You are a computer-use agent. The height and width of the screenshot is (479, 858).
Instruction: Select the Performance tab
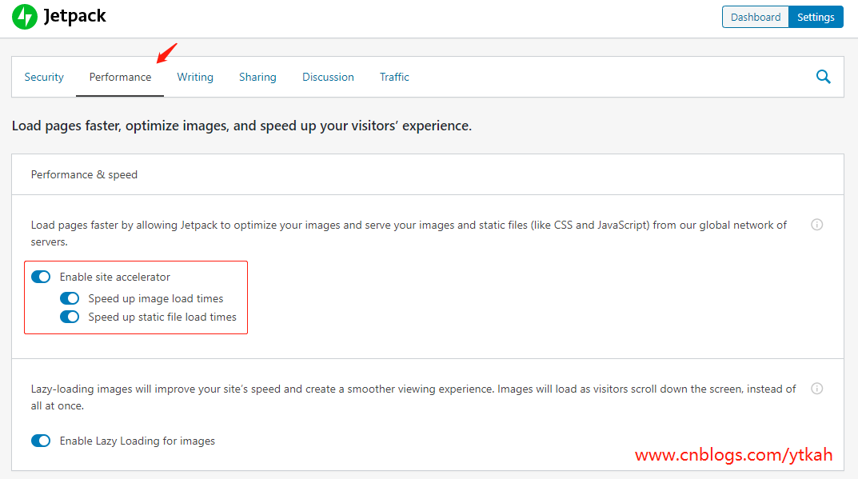[x=120, y=77]
